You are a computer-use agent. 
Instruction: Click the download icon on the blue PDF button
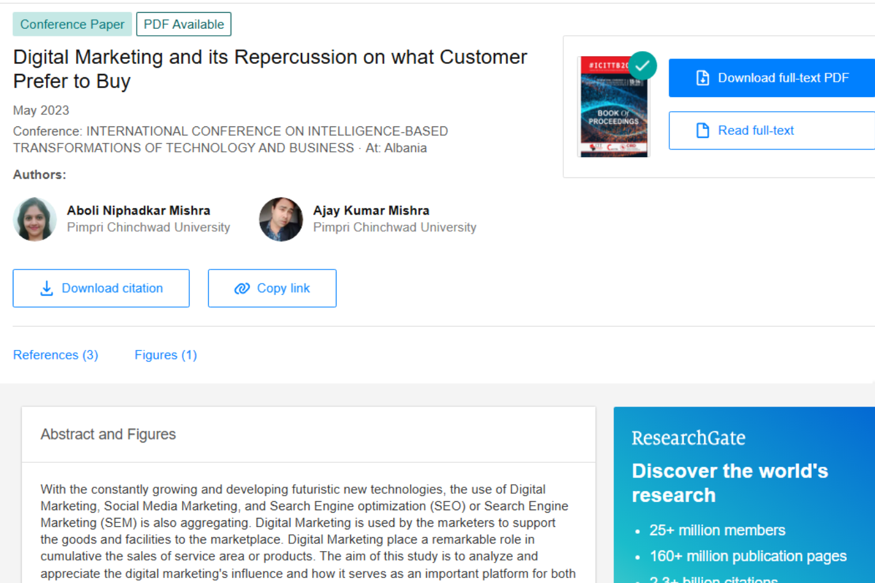pos(703,77)
